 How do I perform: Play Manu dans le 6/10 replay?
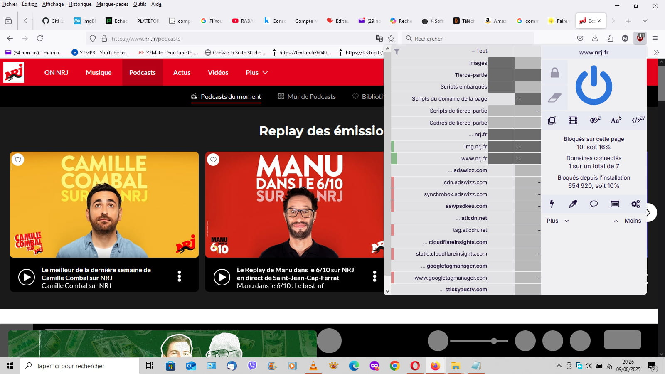tap(222, 277)
